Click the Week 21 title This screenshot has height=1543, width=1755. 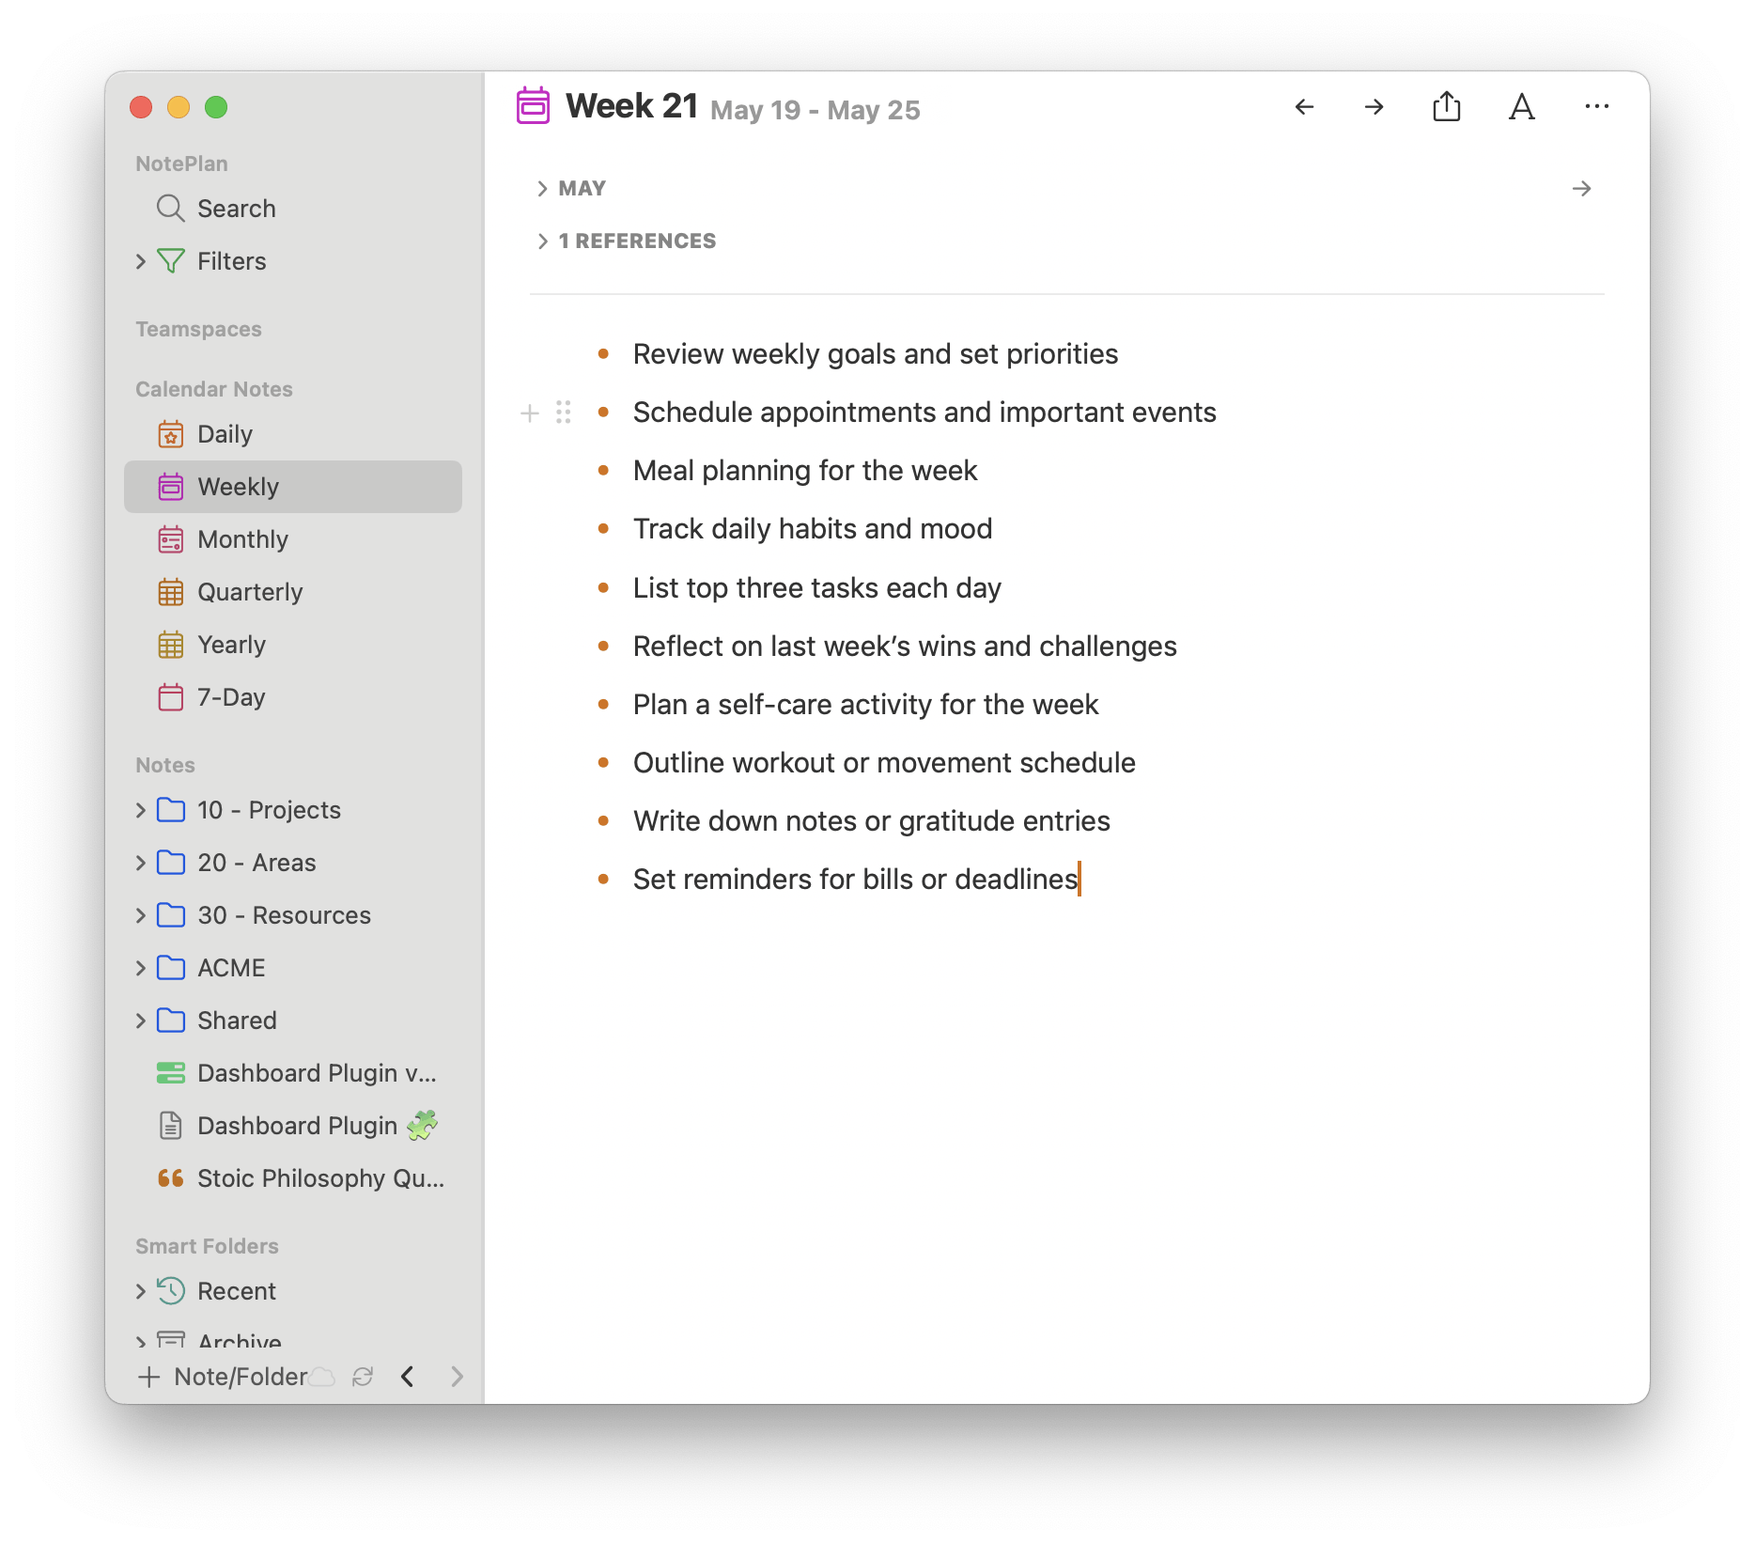632,106
